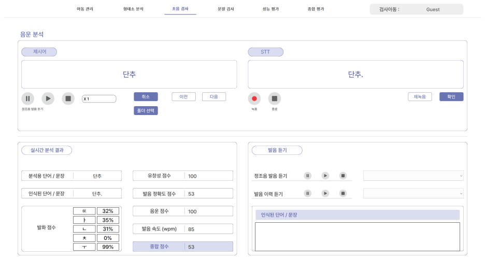Click the X1 playback speed field
485x273 pixels.
point(99,98)
